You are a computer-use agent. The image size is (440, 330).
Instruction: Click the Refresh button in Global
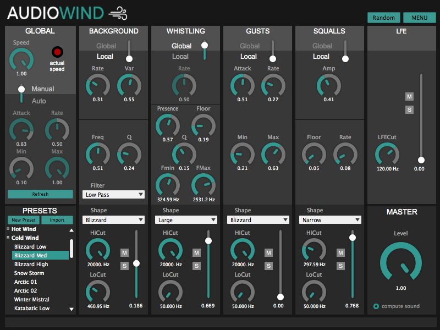coord(40,194)
